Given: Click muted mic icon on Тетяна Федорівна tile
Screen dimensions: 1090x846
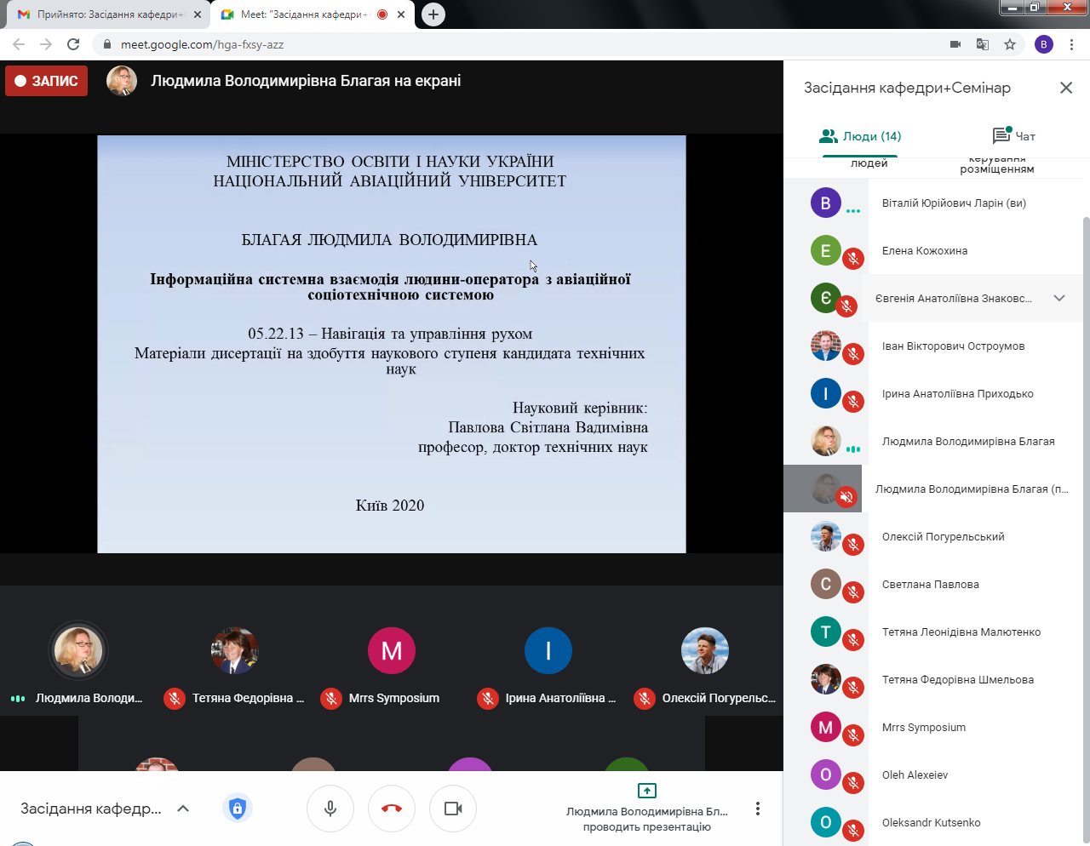Looking at the screenshot, I should coord(175,699).
